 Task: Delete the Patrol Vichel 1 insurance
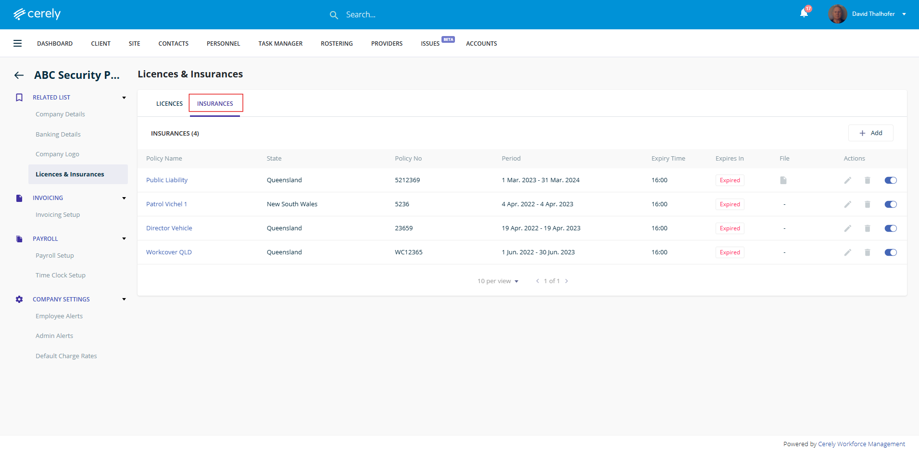867,204
